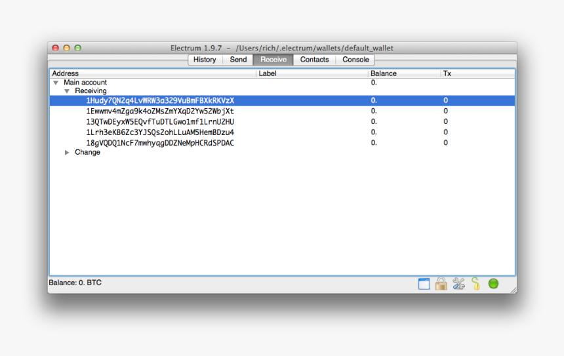Open preferences with the tools icon
This screenshot has height=356, width=564.
click(x=458, y=284)
